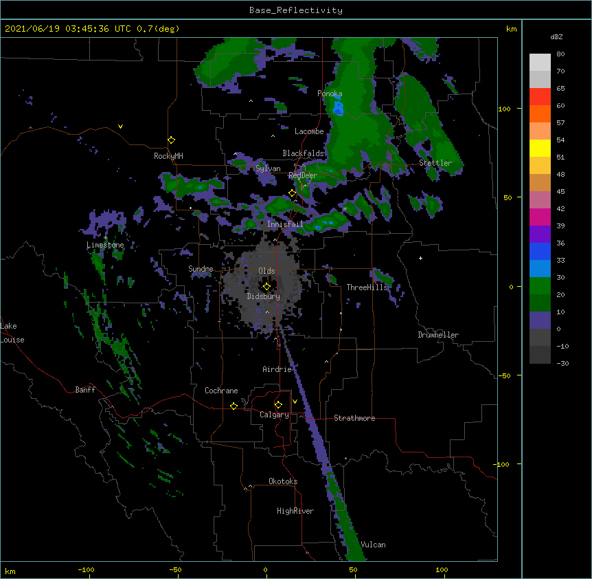Click the Cochrane town label
Viewport: 592px width, 579px height.
[221, 391]
